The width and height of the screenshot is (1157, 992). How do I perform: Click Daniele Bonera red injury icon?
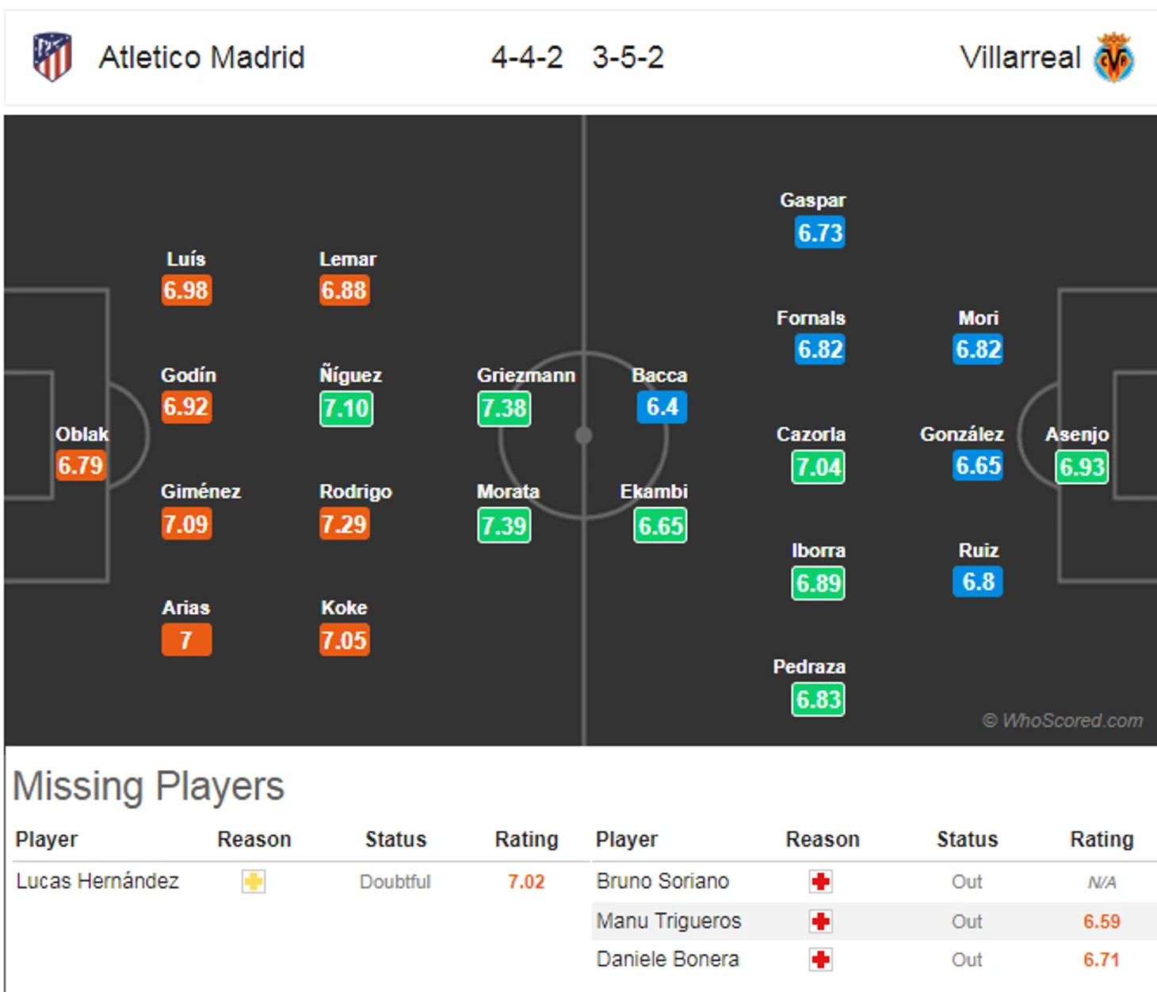click(821, 960)
